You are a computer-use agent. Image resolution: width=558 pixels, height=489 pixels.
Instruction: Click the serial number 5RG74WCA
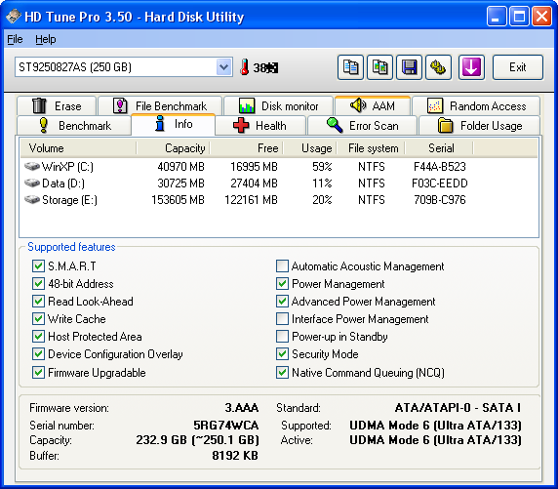(226, 425)
